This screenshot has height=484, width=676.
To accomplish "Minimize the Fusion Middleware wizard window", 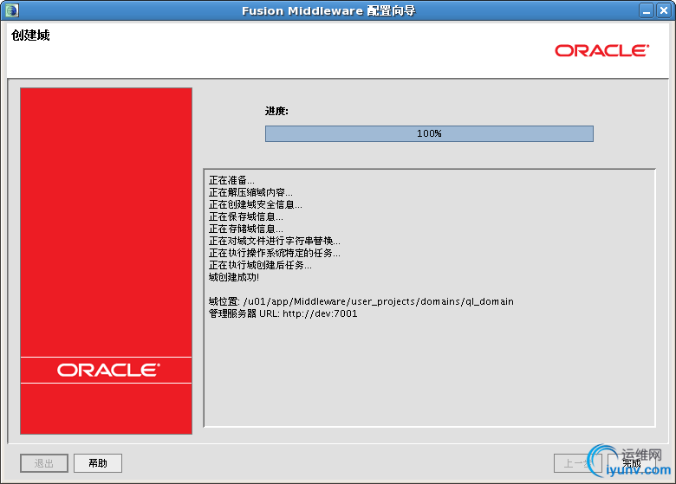I will [x=647, y=10].
